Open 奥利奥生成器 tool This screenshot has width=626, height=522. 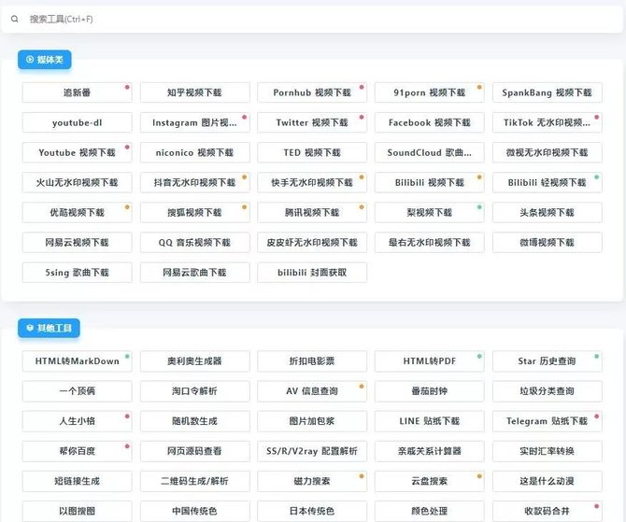[195, 361]
